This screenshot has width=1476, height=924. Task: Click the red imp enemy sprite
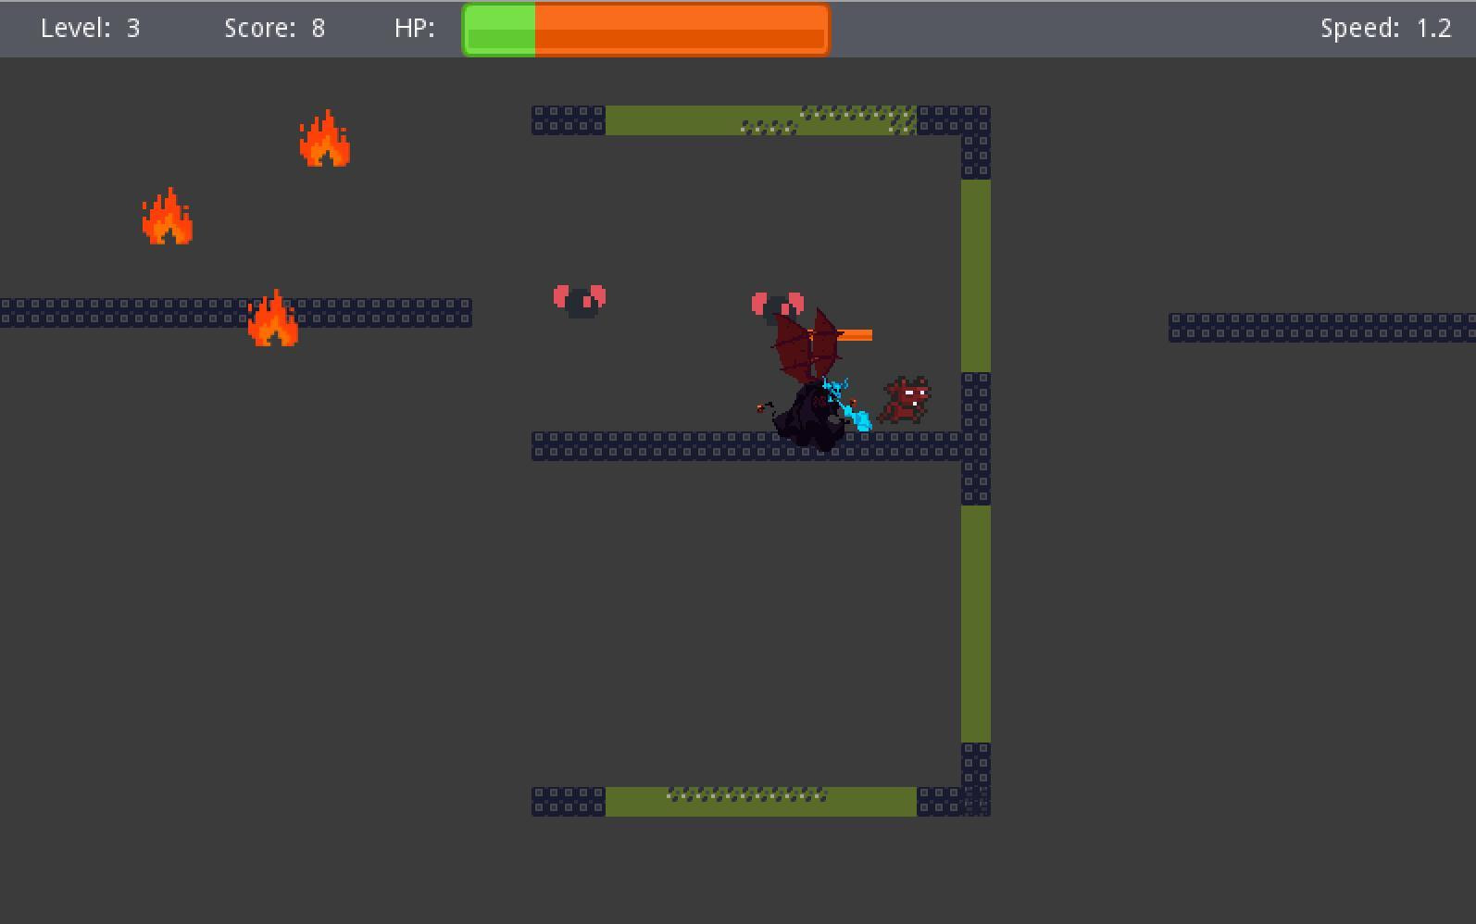906,400
